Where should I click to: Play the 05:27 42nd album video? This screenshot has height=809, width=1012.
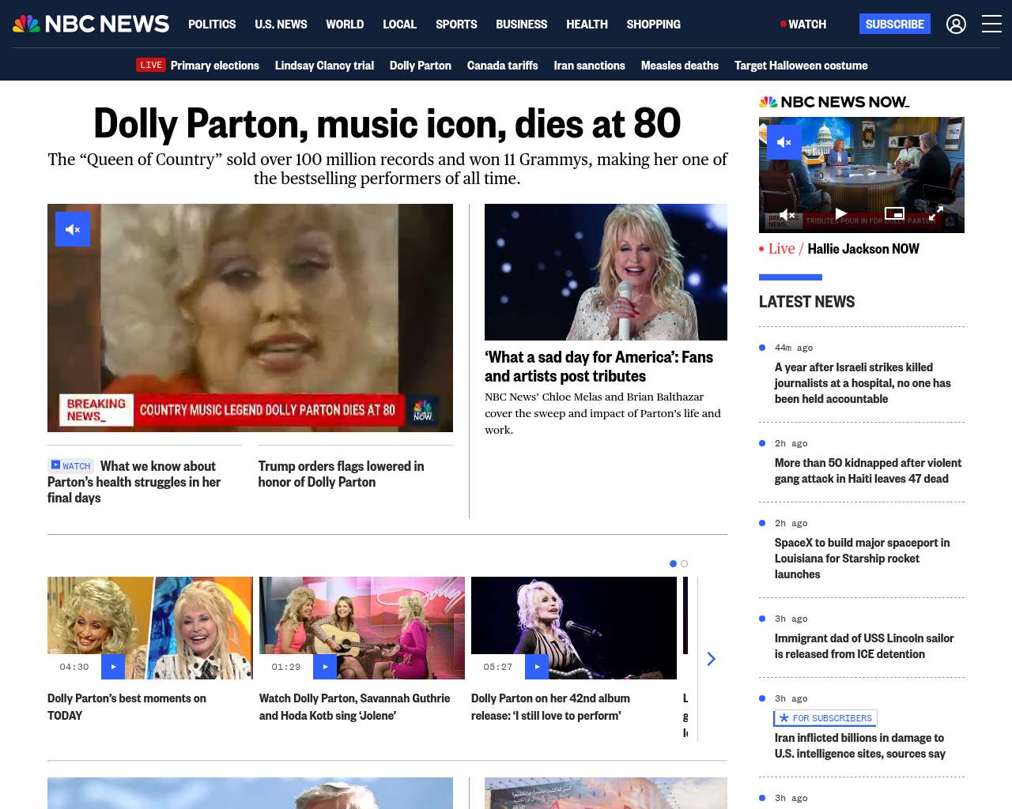tap(537, 667)
